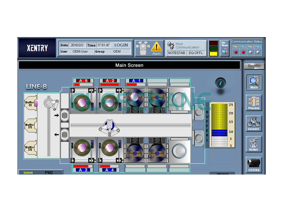The width and height of the screenshot is (283, 212).
Task: Open the Robot navigation icon
Action: tap(254, 144)
